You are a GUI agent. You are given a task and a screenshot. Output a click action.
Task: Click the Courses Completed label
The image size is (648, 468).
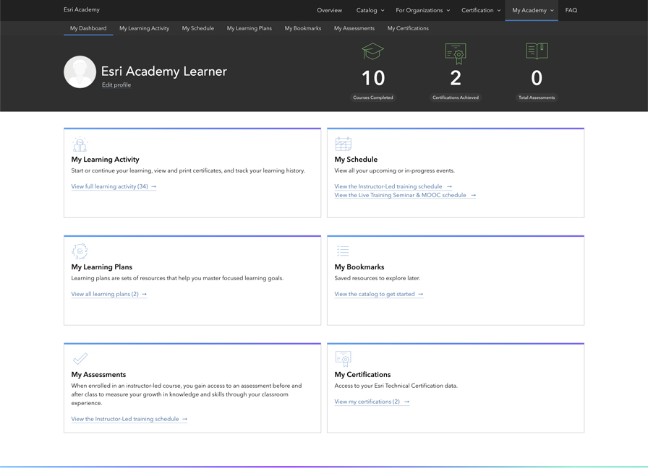point(372,97)
